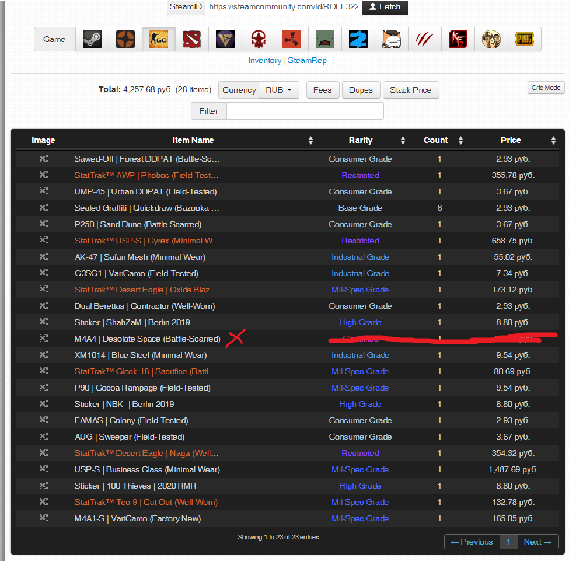569x561 pixels.
Task: Click the Sealed Graffiti Quickdraw item name
Action: click(147, 208)
